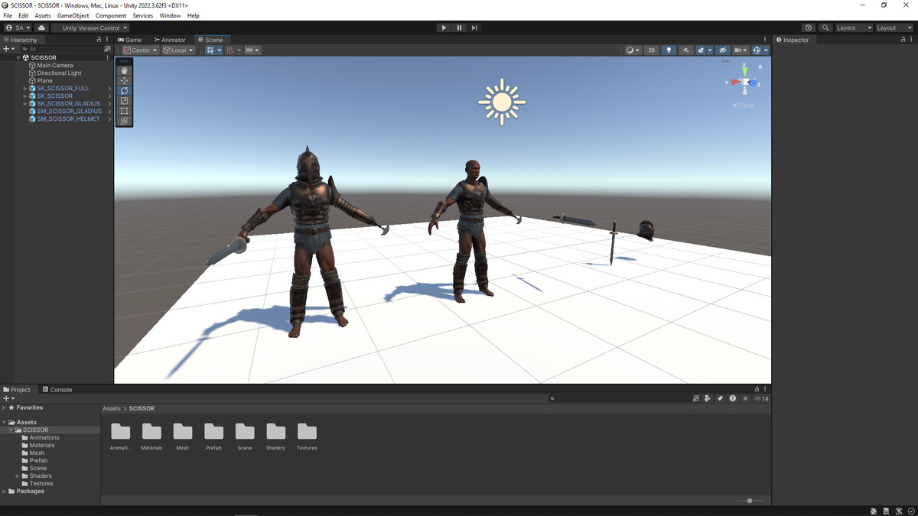Open the Layout dropdown
The height and width of the screenshot is (516, 918).
click(x=894, y=28)
